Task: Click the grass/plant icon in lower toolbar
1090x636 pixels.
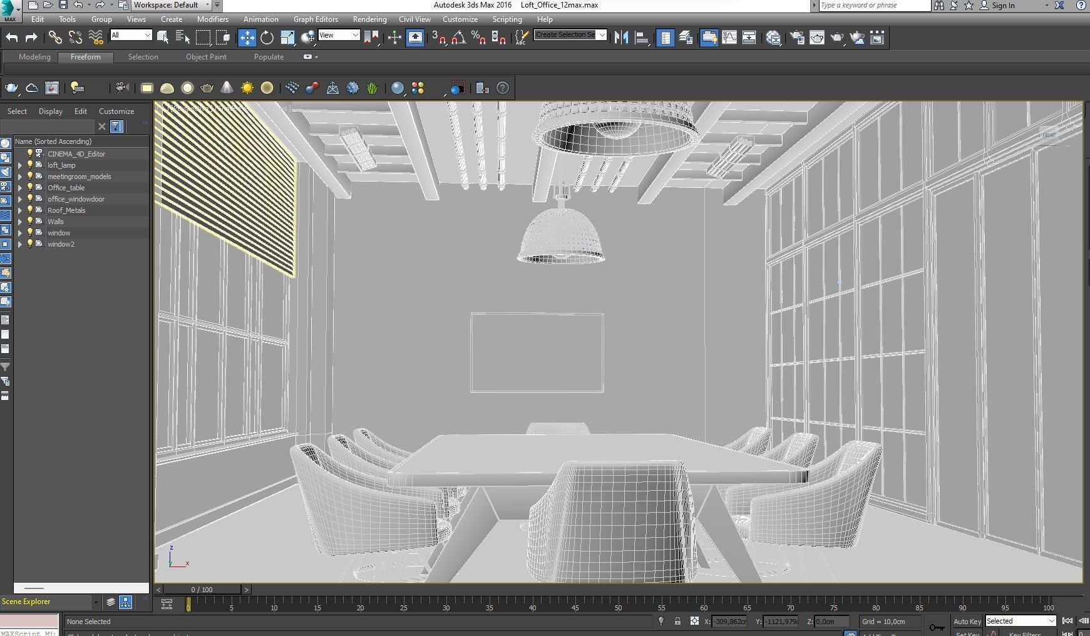Action: tap(373, 88)
